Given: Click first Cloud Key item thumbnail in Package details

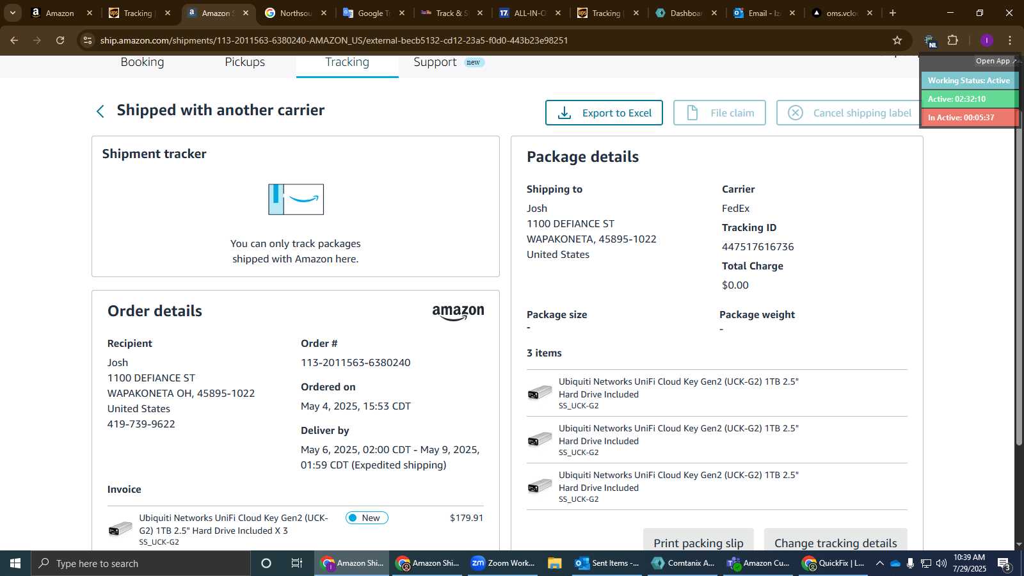Looking at the screenshot, I should pyautogui.click(x=540, y=392).
